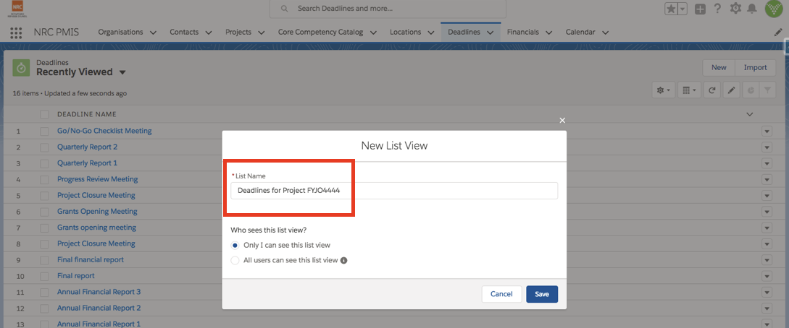The width and height of the screenshot is (789, 328).
Task: Open the Project Closure Meeting row 5 link
Action: point(96,195)
